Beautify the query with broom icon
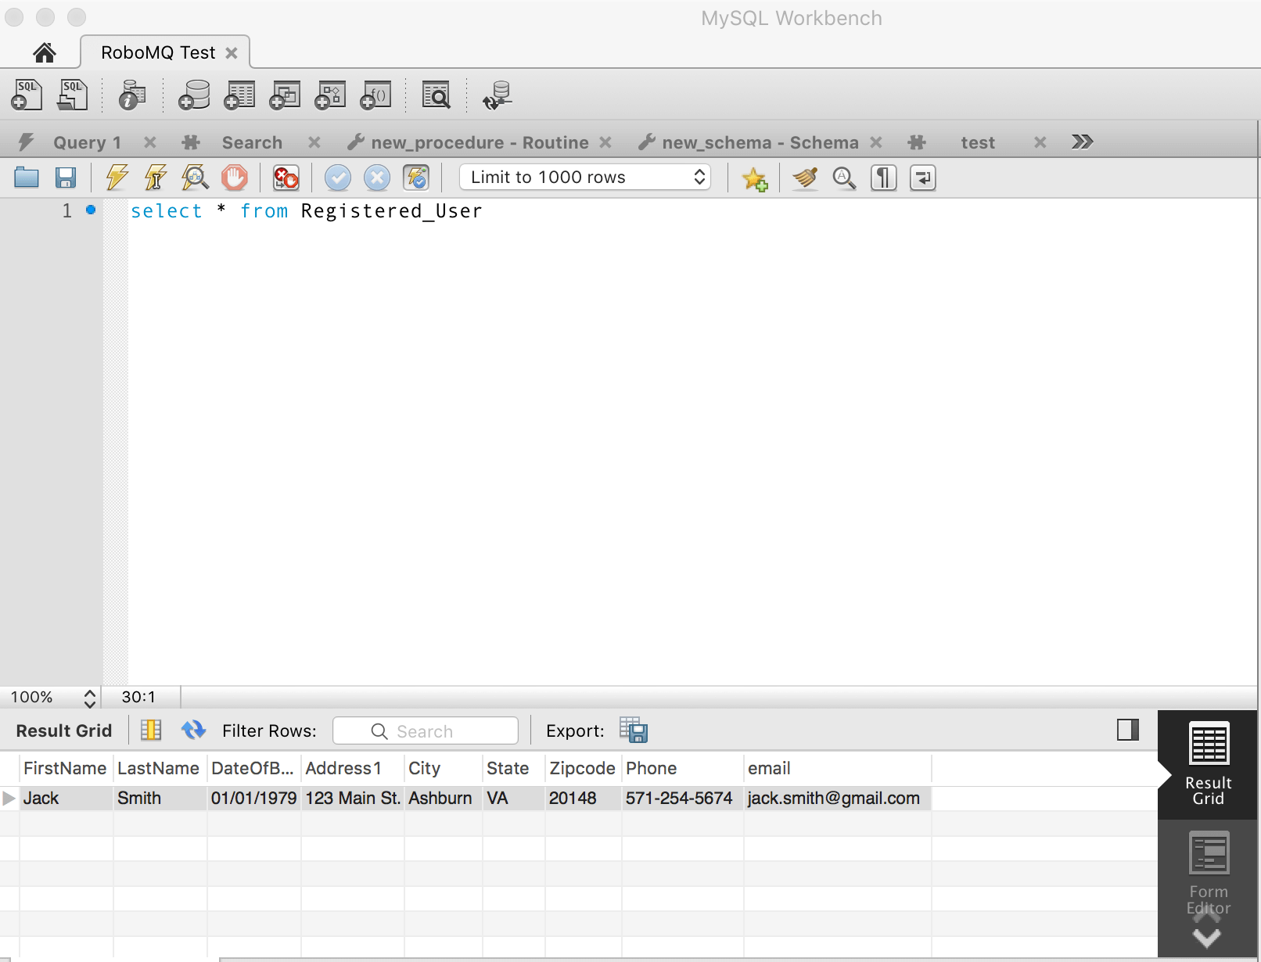 tap(805, 178)
